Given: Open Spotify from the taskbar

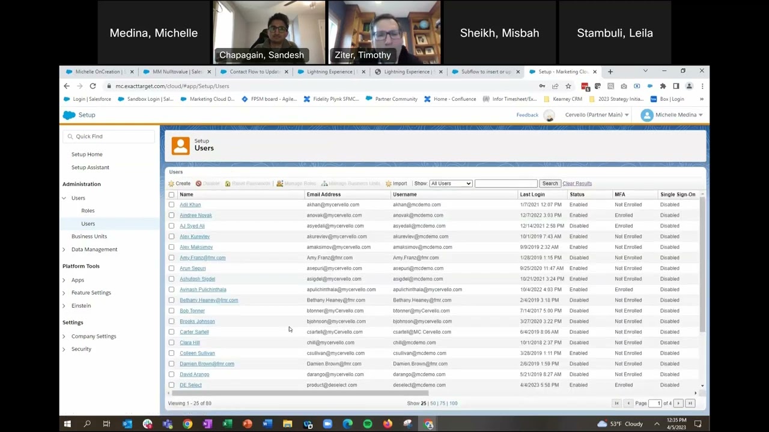Looking at the screenshot, I should (x=368, y=424).
